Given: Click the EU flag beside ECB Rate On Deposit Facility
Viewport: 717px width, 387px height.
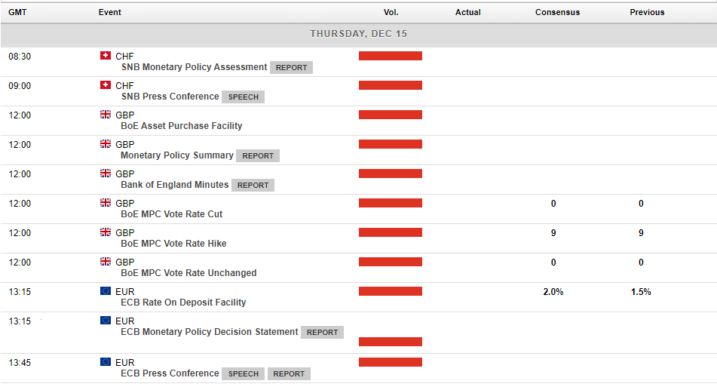Looking at the screenshot, I should [105, 291].
